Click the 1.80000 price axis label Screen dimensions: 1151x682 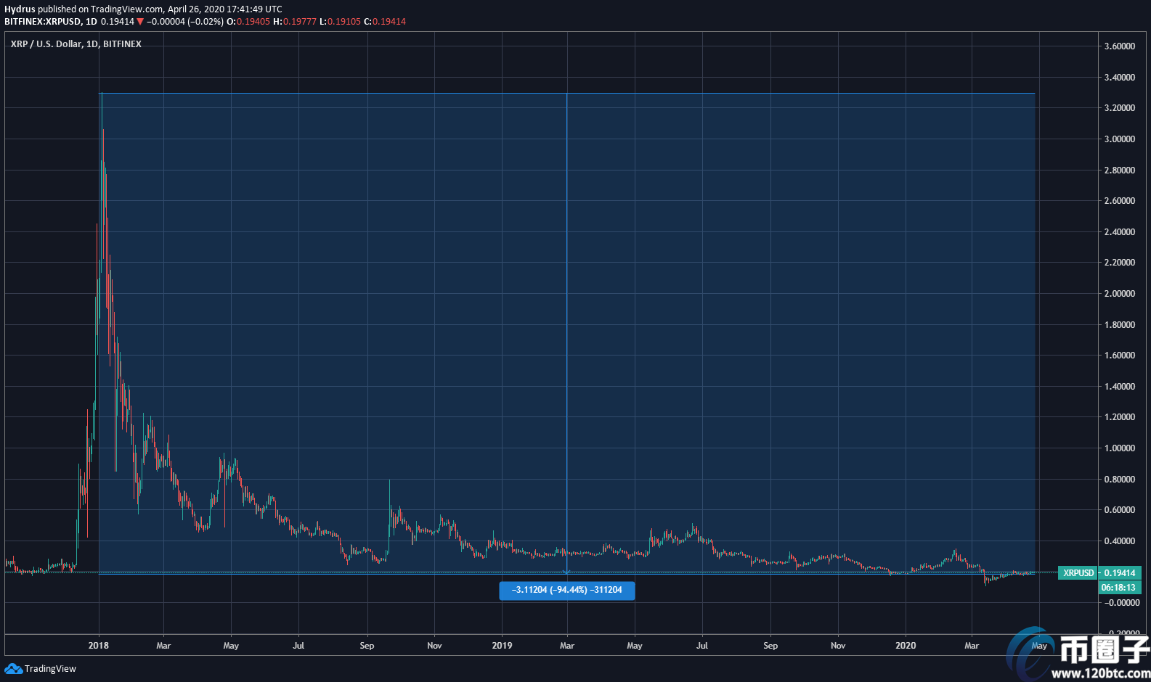1120,325
